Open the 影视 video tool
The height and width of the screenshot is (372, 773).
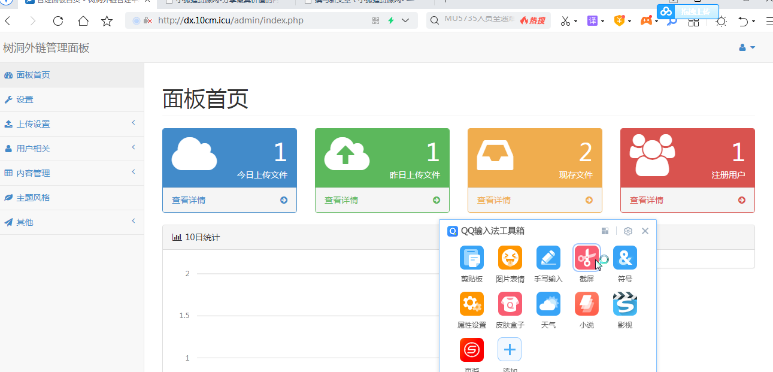coord(625,304)
